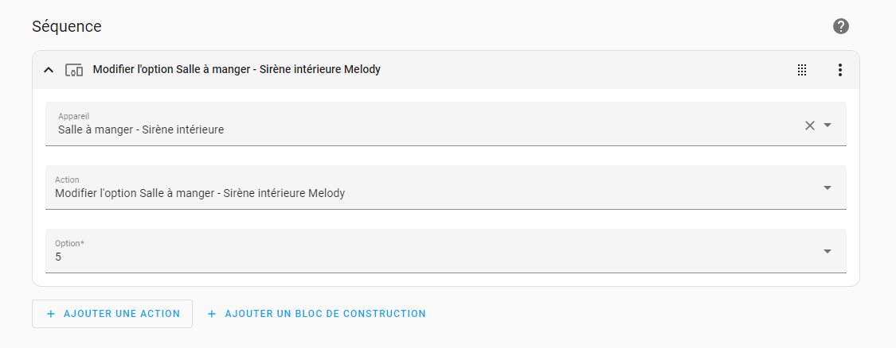The width and height of the screenshot is (896, 348).
Task: Clear the selected Appareil with the X
Action: click(x=810, y=125)
